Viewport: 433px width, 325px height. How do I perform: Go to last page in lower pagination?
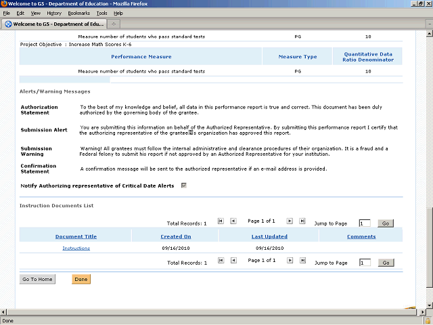coord(303,260)
